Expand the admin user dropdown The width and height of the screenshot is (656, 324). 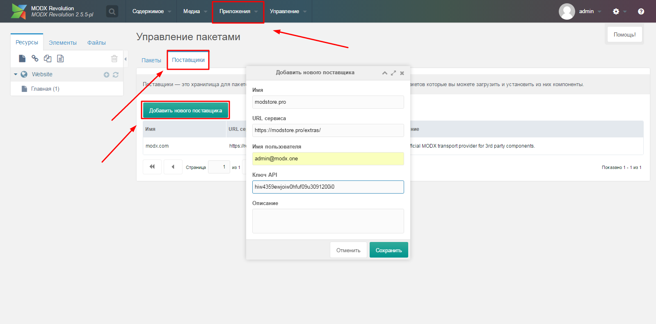[590, 11]
